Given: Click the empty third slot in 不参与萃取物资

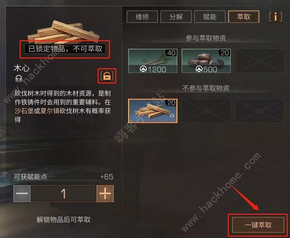Looking at the screenshot, I should pos(260,111).
